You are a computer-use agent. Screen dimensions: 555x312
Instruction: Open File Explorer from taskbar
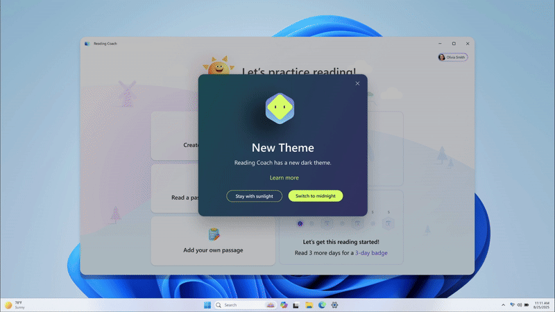(309, 305)
